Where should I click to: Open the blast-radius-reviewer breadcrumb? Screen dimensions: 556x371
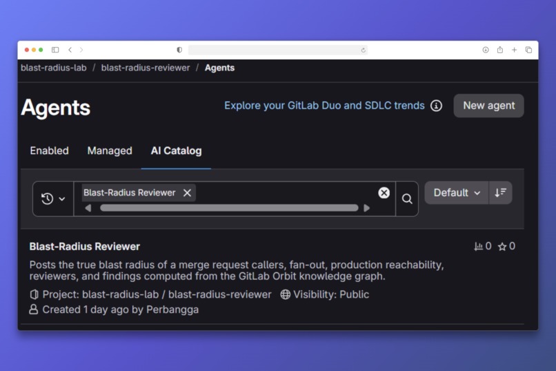[x=146, y=68]
